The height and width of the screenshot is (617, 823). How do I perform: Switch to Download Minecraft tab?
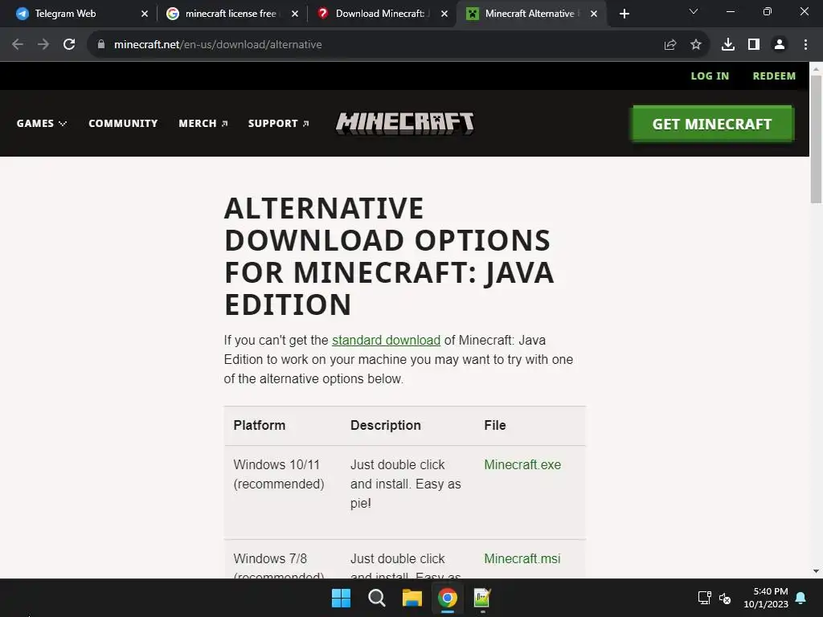tap(382, 14)
